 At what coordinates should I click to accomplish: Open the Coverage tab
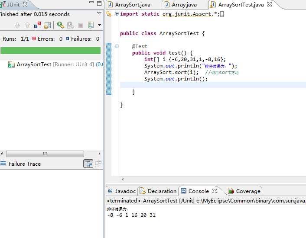[x=244, y=191]
